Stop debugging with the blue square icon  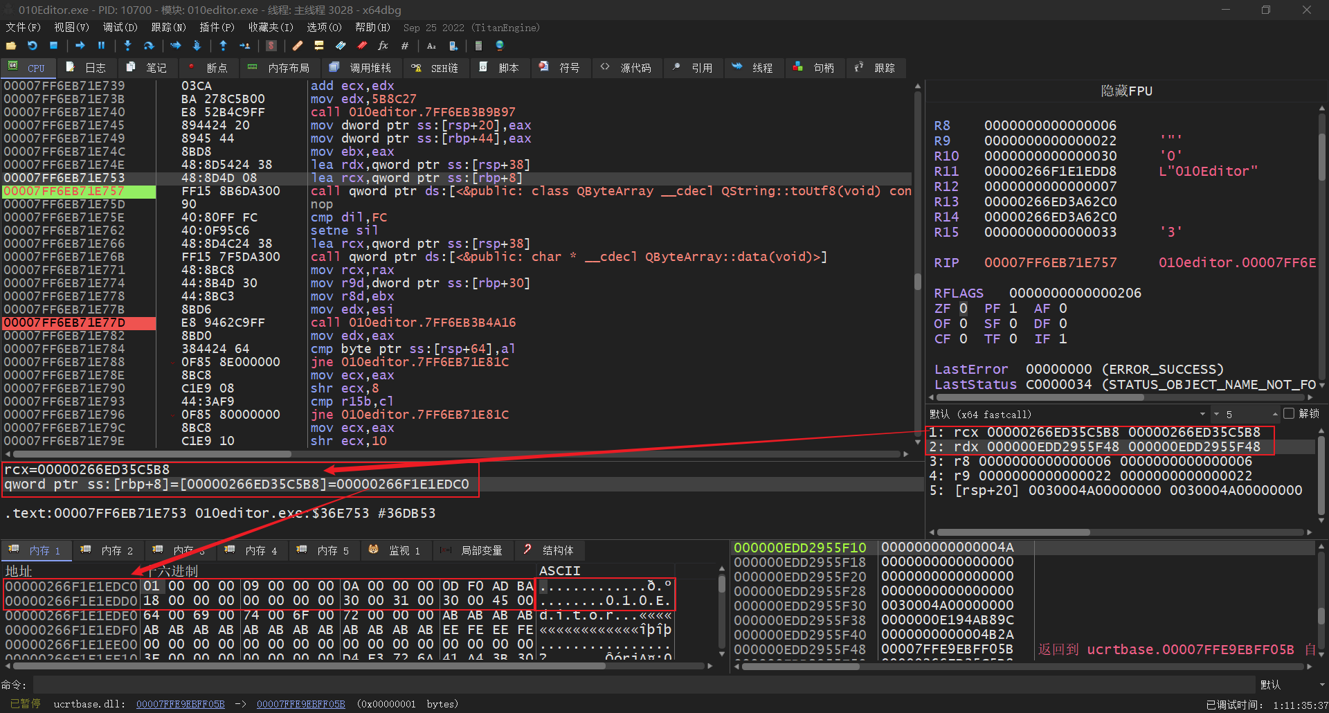pyautogui.click(x=53, y=46)
